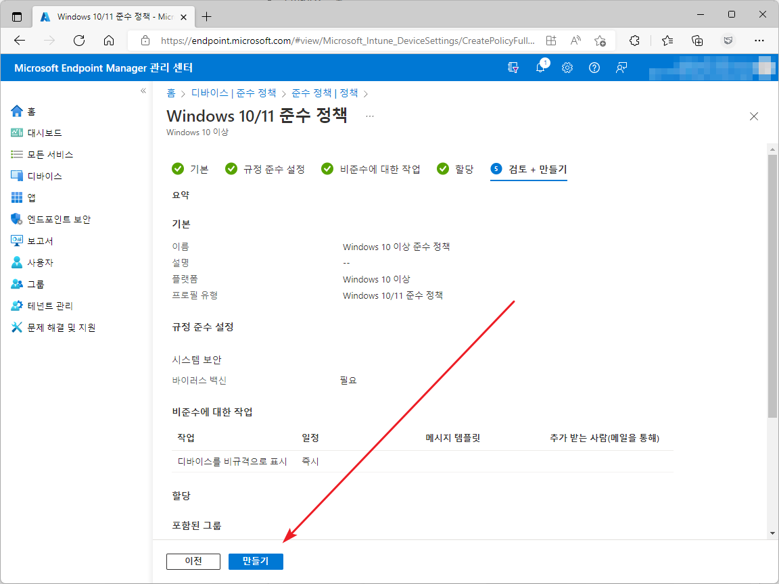Screen dimensions: 779x584
Task: Click the page vertical scrollbar thumb
Action: click(772, 286)
